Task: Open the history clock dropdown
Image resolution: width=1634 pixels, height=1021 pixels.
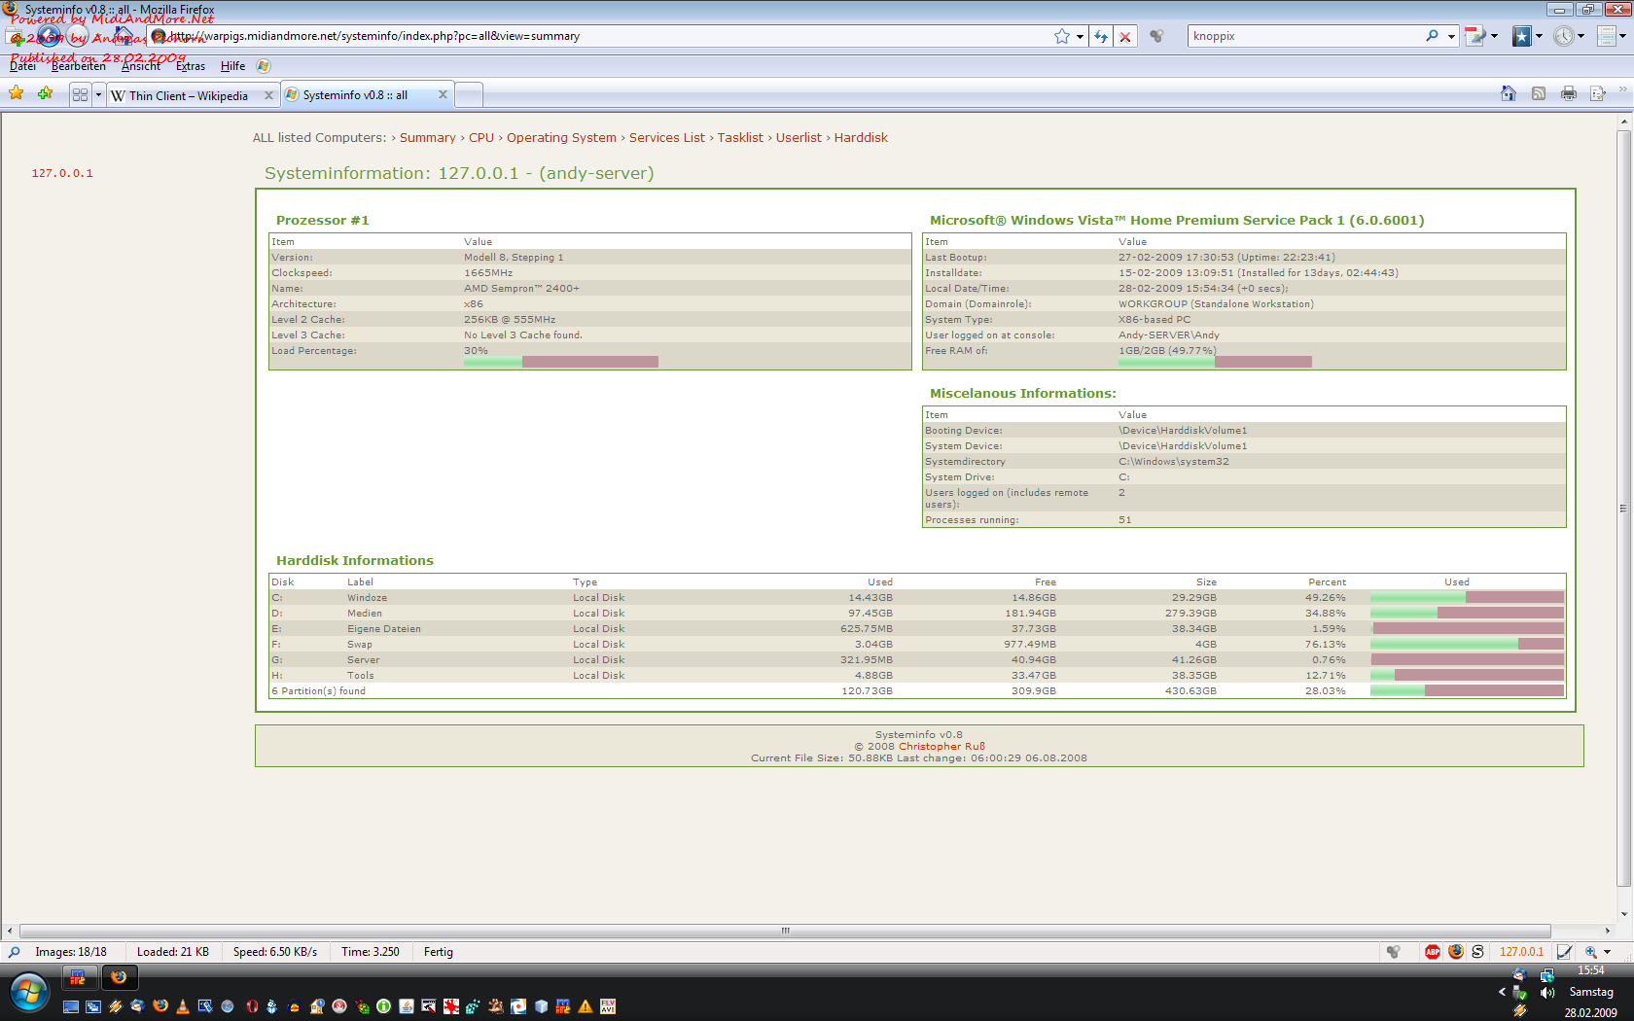Action: pyautogui.click(x=1581, y=36)
